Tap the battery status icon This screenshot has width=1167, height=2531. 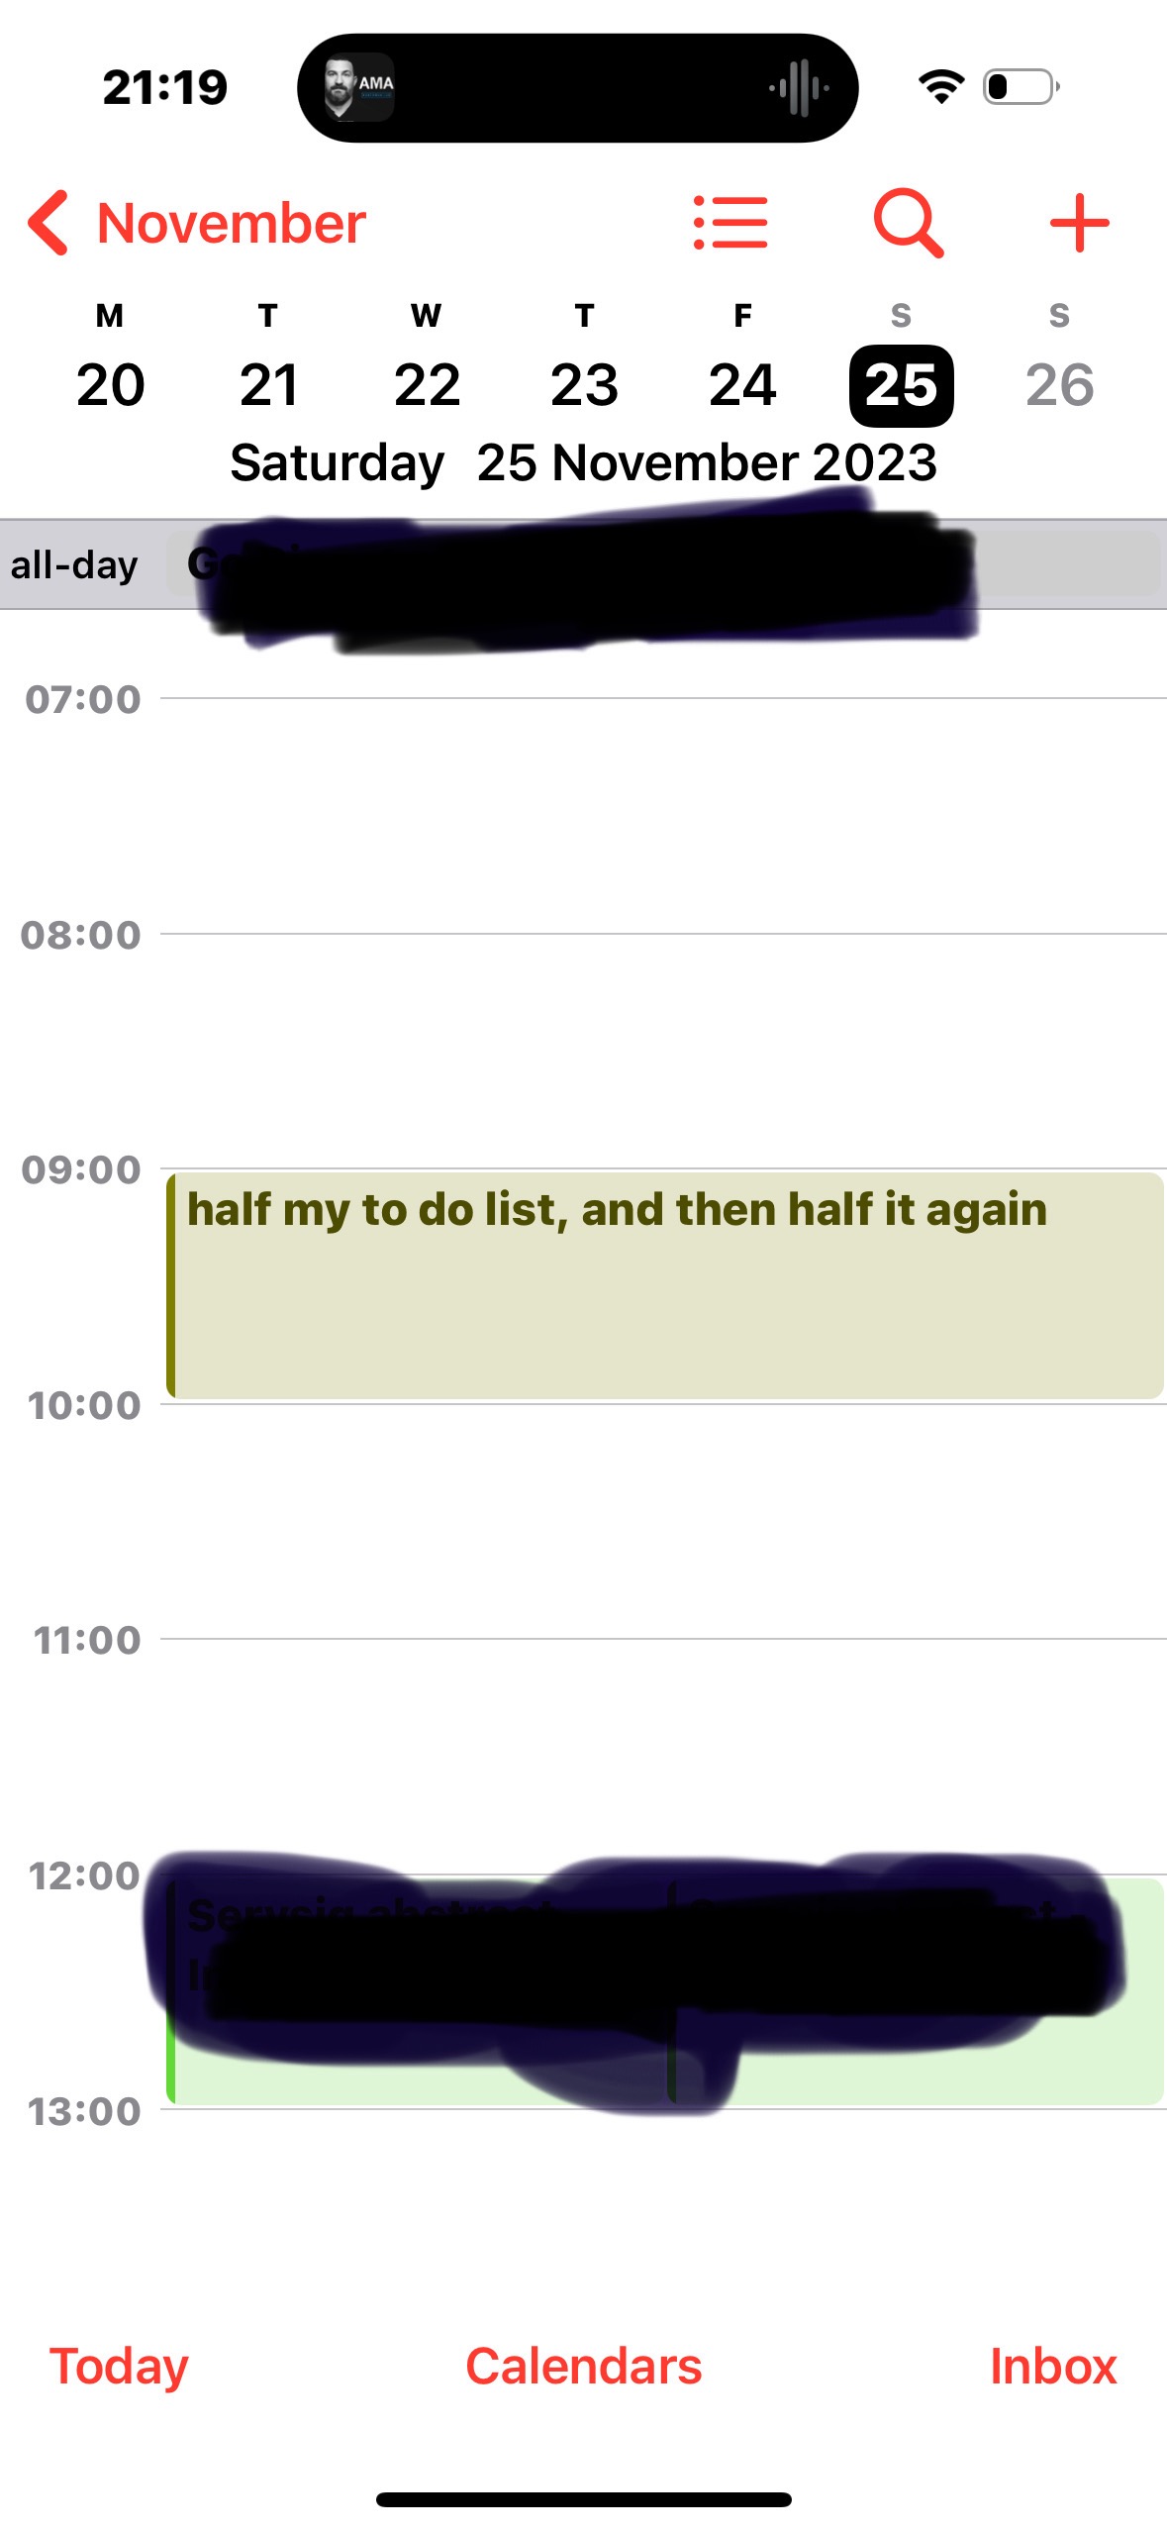(x=1021, y=87)
